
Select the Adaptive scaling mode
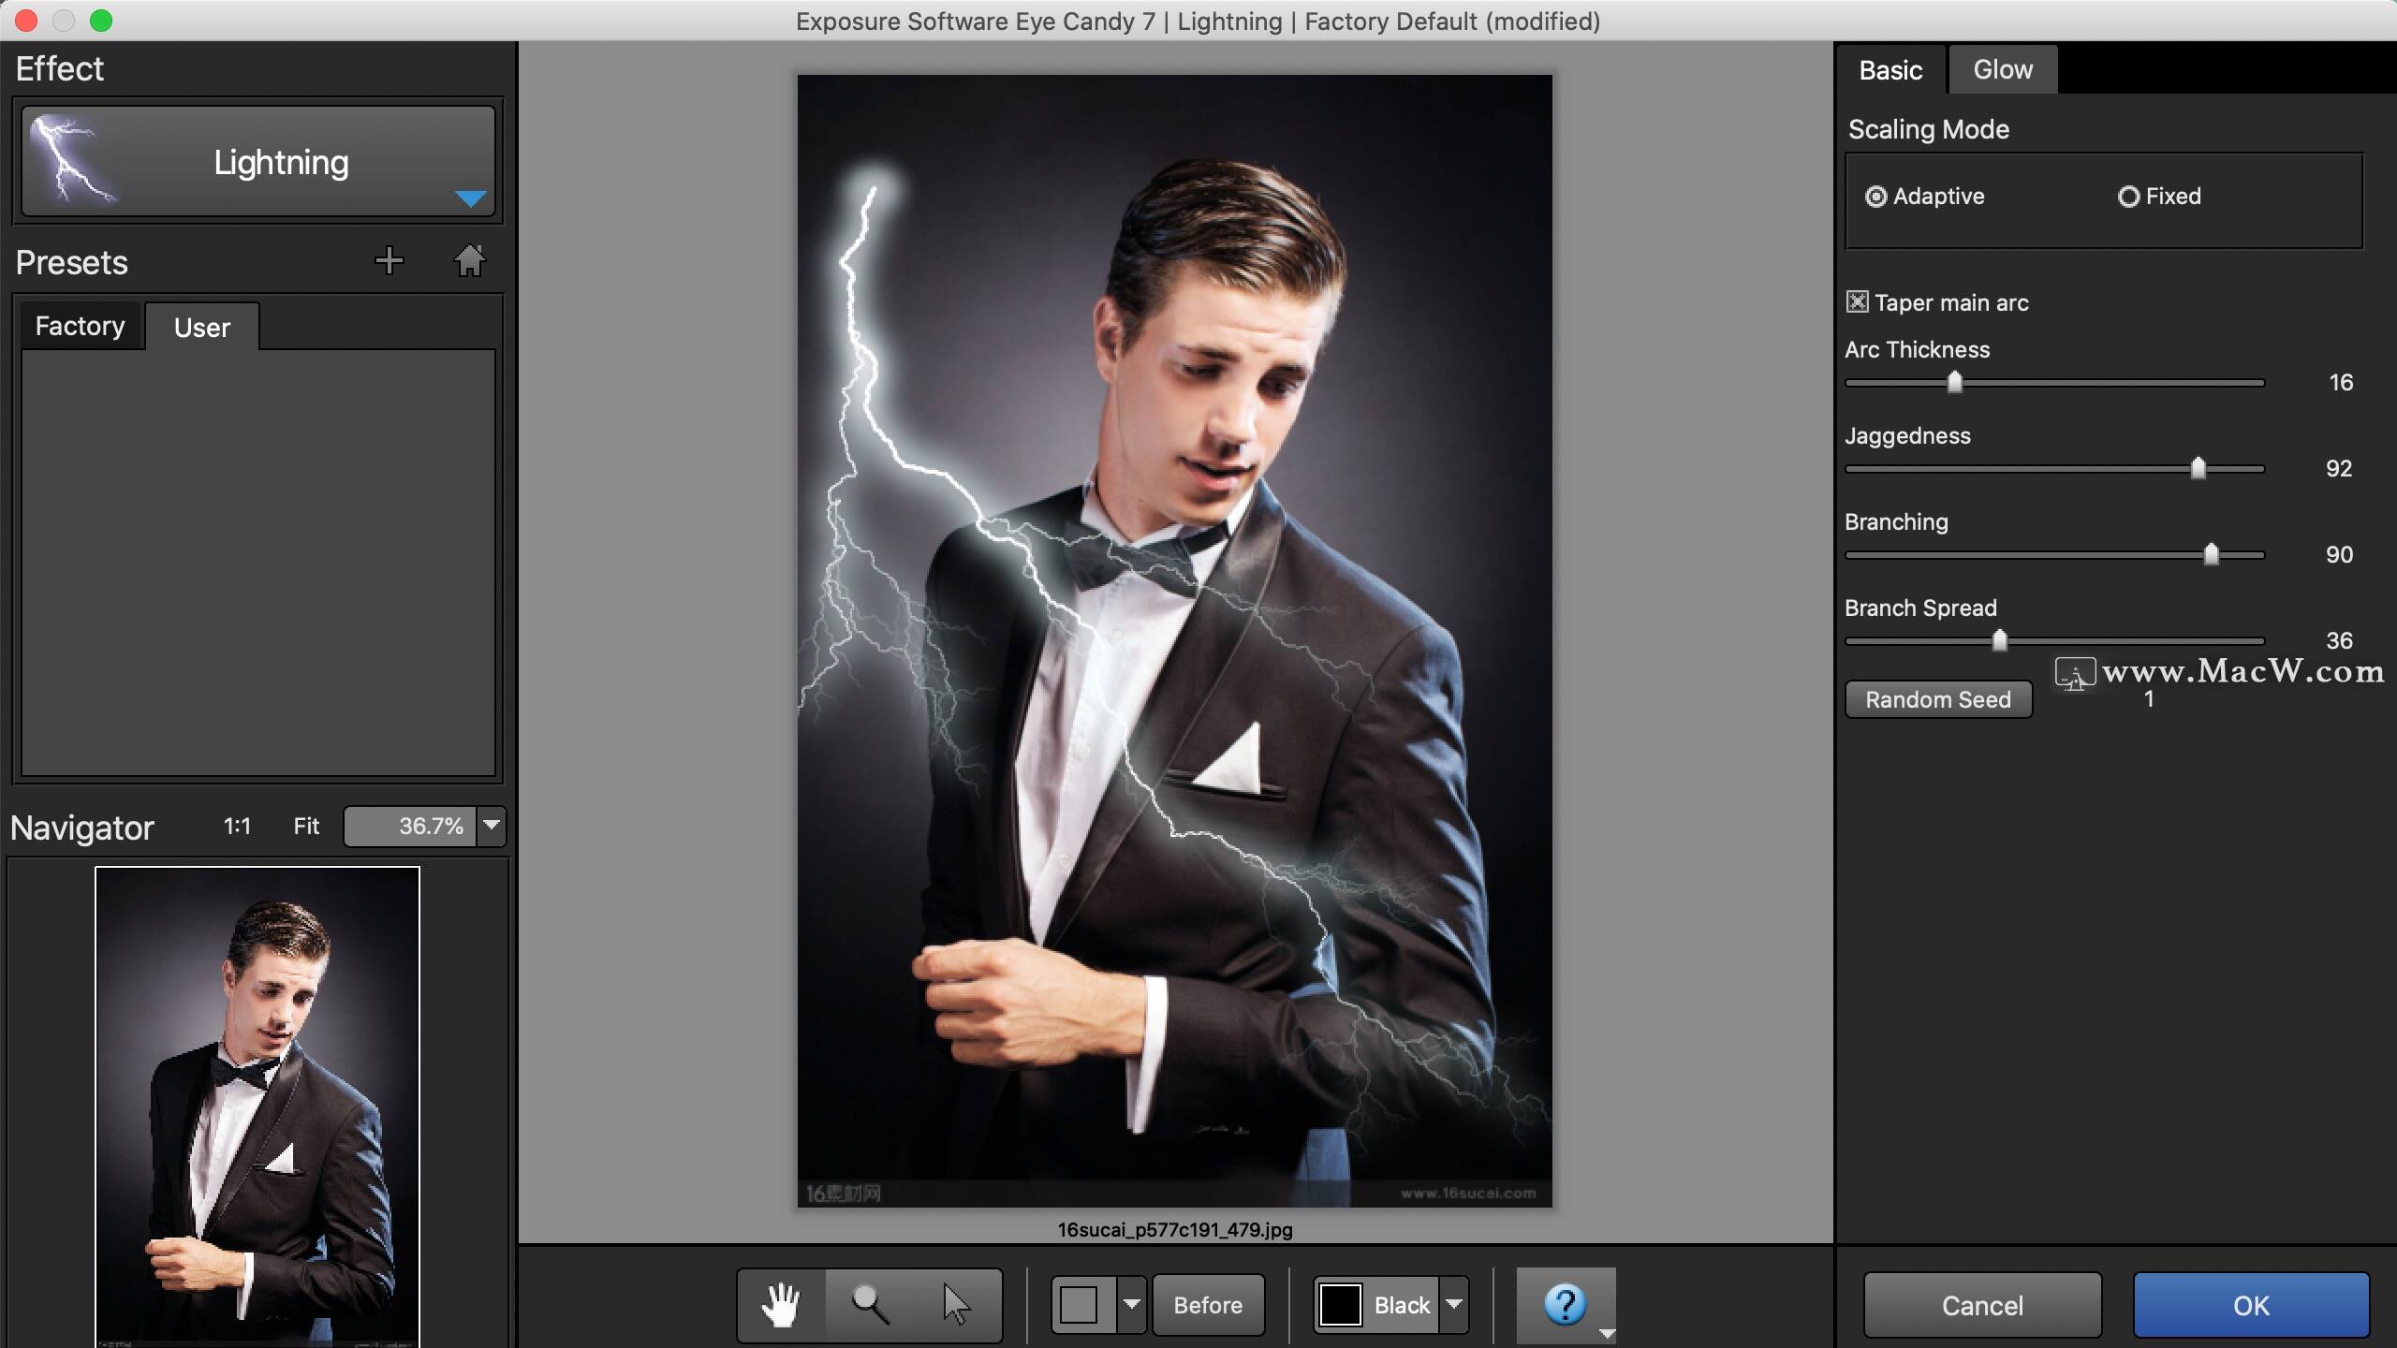[x=1875, y=197]
